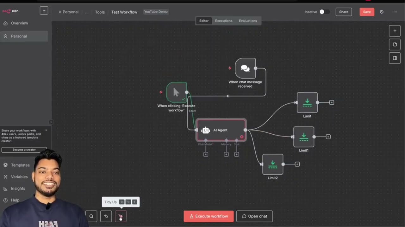
Task: Select the Limit2 node
Action: pos(273,164)
